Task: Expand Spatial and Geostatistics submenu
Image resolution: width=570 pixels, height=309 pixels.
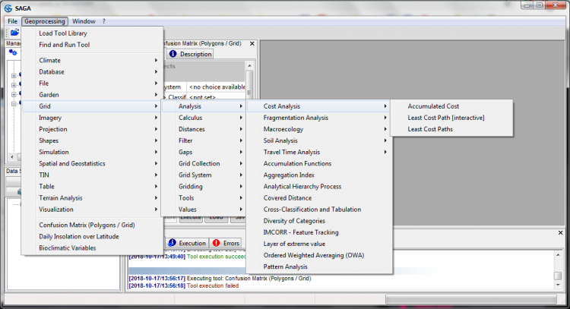Action: click(x=92, y=163)
